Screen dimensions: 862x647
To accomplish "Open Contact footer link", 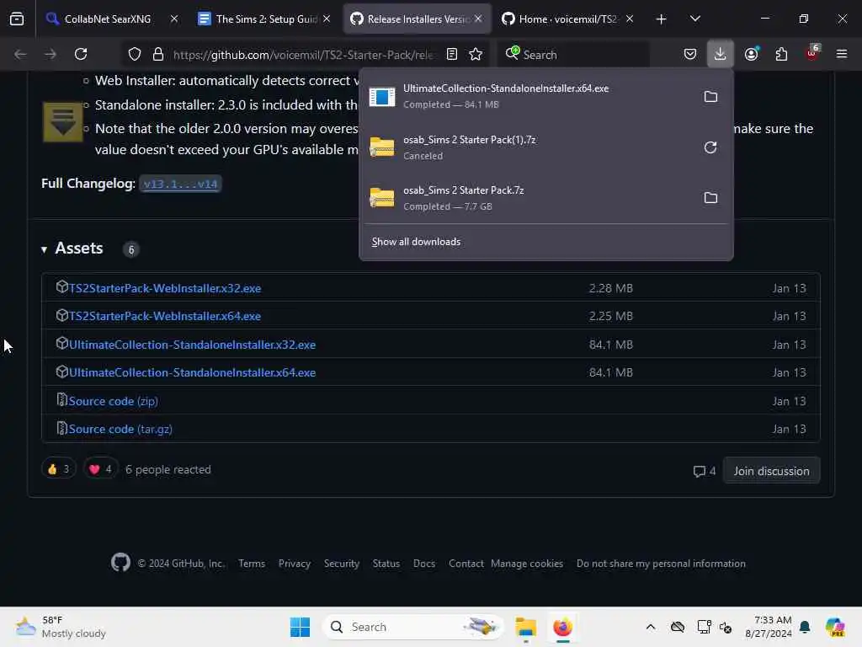I will [x=466, y=564].
